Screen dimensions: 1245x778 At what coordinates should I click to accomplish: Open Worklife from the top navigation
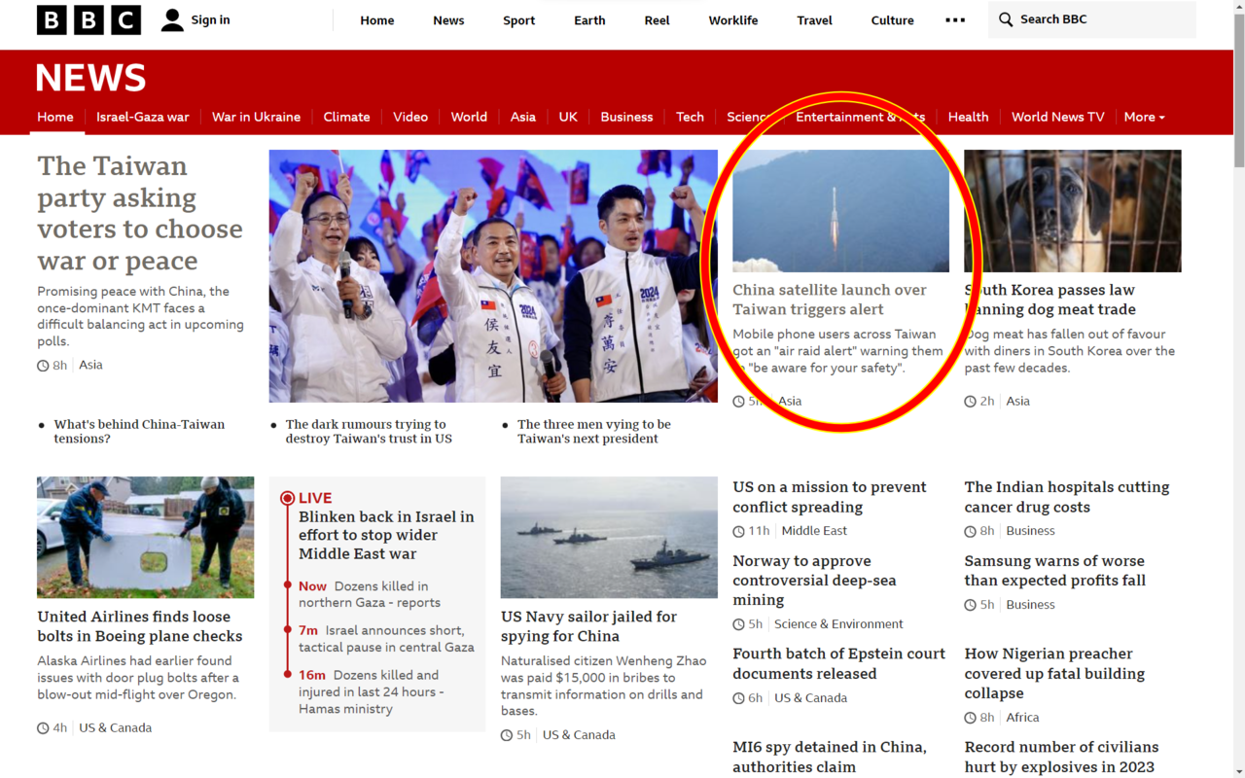[732, 20]
